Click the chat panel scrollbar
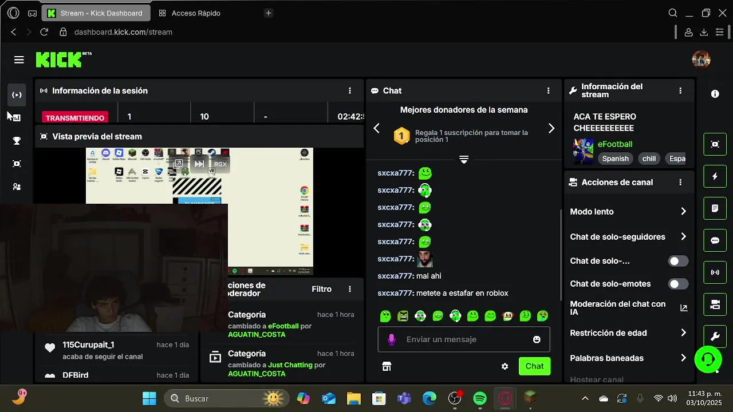This screenshot has height=412, width=733. tap(560, 255)
